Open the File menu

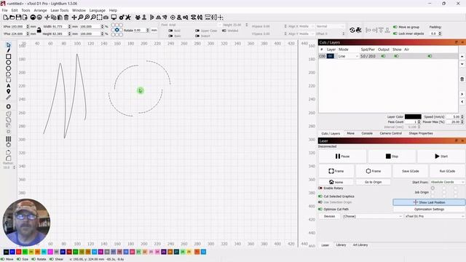(x=5, y=10)
